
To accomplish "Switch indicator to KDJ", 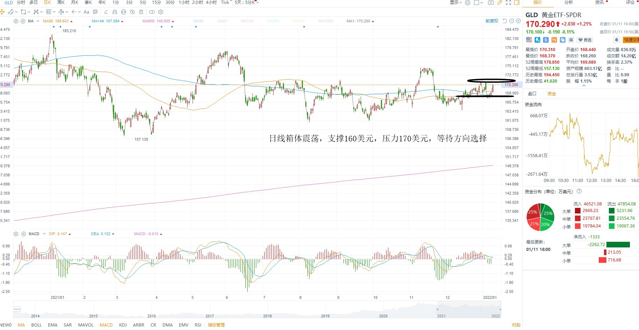I will click(123, 325).
